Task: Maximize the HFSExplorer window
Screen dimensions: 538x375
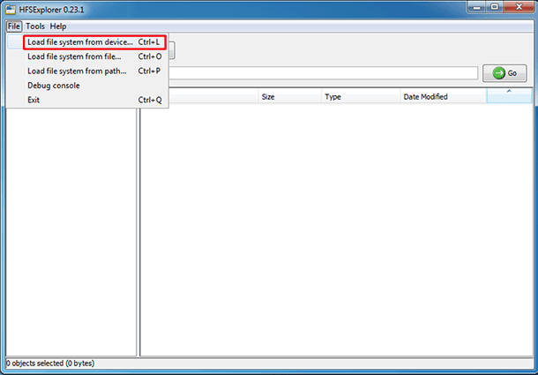Action: pyautogui.click(x=495, y=7)
